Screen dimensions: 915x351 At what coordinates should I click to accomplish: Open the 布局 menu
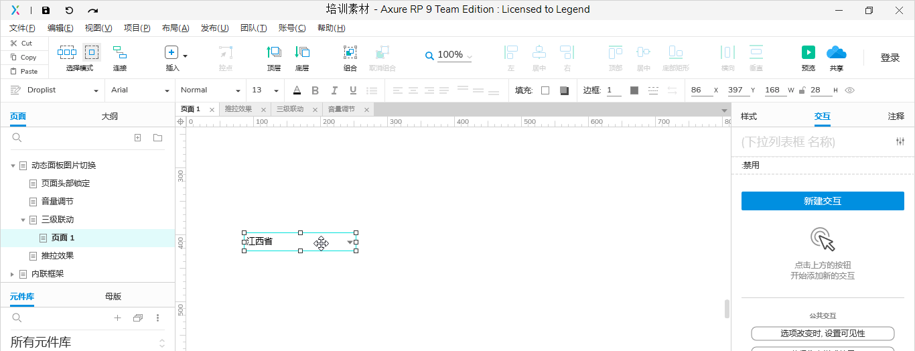tap(175, 28)
